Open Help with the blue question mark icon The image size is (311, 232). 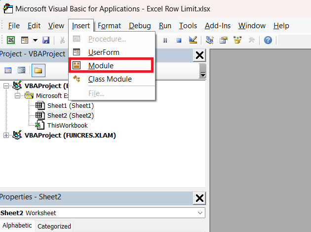268,40
